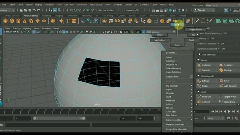240x135 pixels.
Task: Open the Symmetry: Off dropdown
Action: (132, 10)
